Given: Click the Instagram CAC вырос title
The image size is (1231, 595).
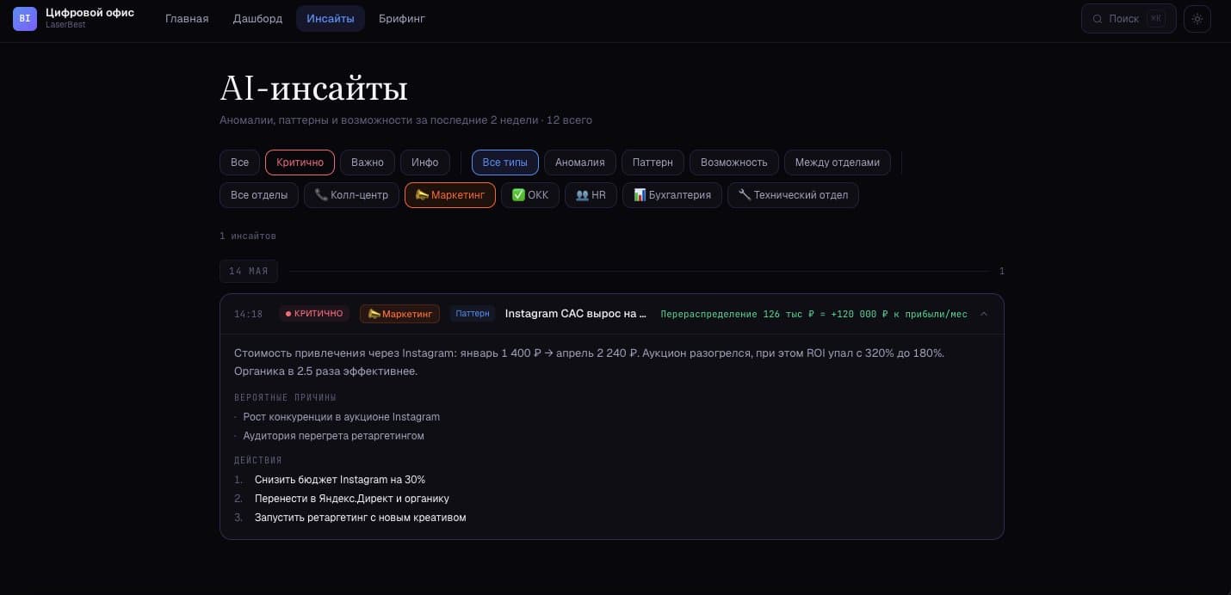Looking at the screenshot, I should (x=576, y=314).
